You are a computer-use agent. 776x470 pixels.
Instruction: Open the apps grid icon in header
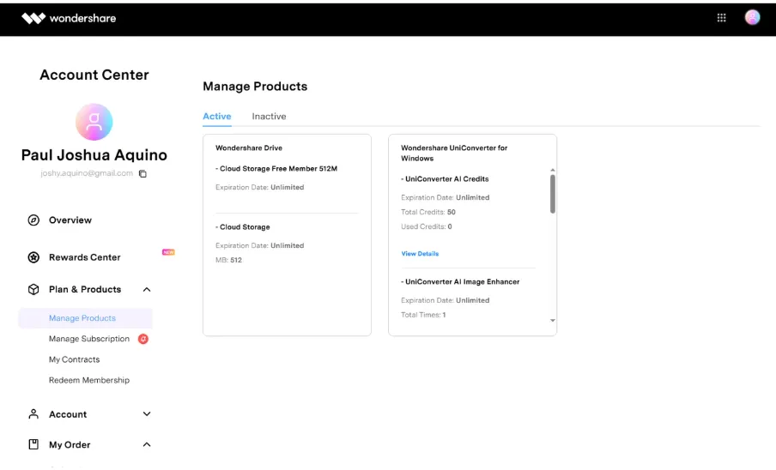pos(722,18)
